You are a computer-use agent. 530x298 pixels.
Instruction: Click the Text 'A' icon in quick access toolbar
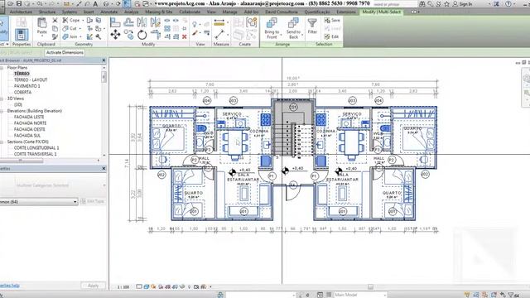(x=96, y=3)
